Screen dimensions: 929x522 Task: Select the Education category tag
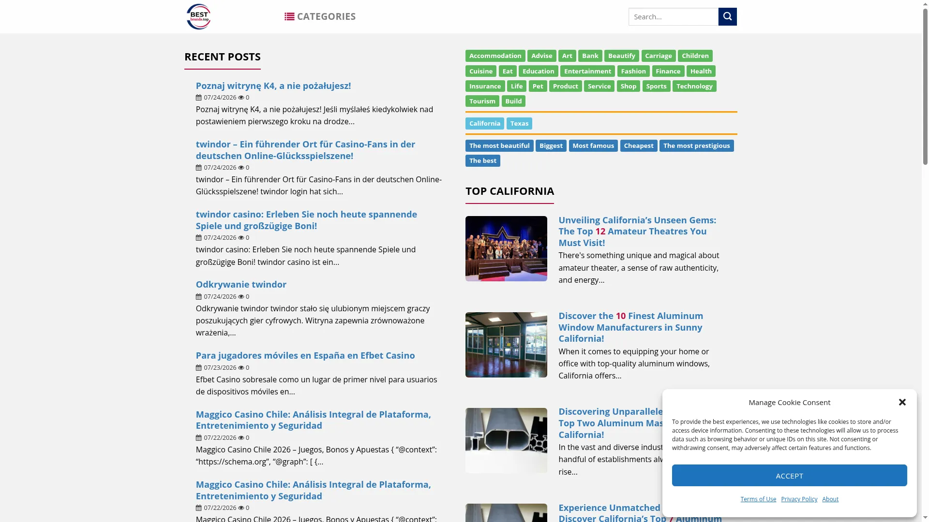coord(538,71)
